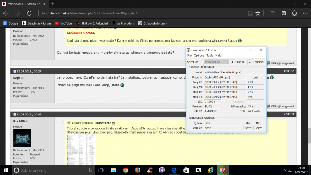Click the CPU #0 temperature 38°C reading

(223, 128)
